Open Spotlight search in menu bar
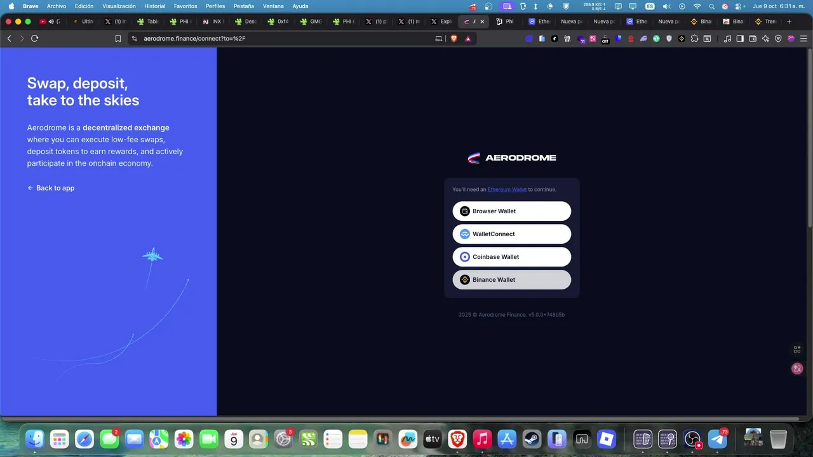This screenshot has width=813, height=457. 711,6
